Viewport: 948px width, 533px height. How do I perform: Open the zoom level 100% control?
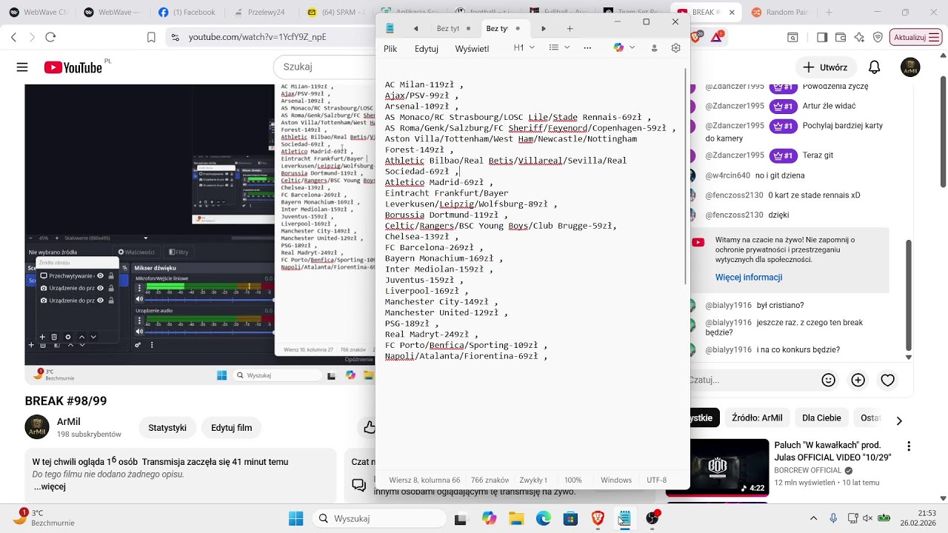click(x=573, y=480)
